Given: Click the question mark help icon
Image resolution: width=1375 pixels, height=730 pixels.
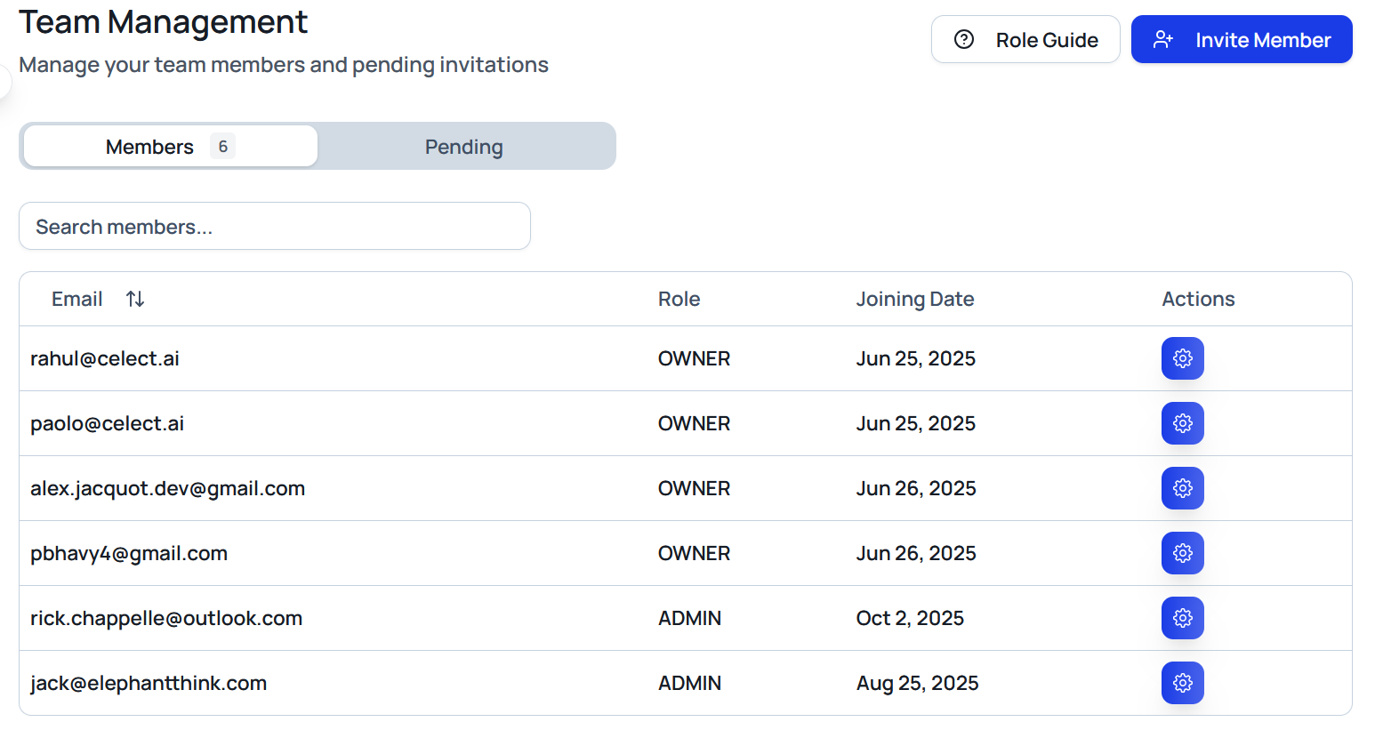Looking at the screenshot, I should tap(964, 40).
